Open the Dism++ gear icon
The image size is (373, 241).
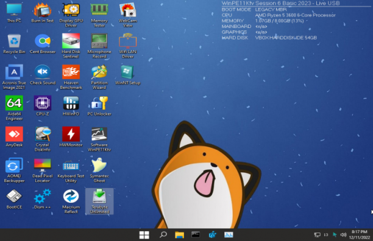[43, 199]
